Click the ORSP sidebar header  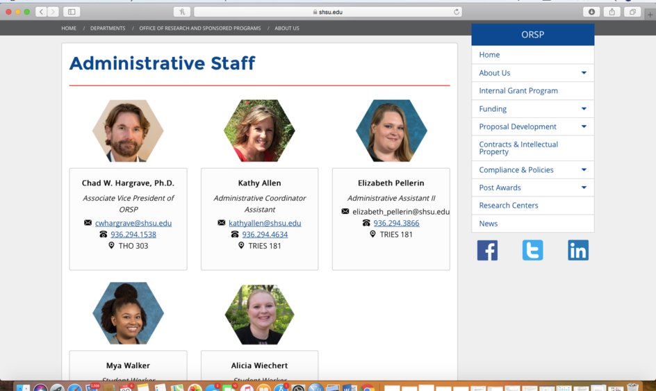[532, 34]
